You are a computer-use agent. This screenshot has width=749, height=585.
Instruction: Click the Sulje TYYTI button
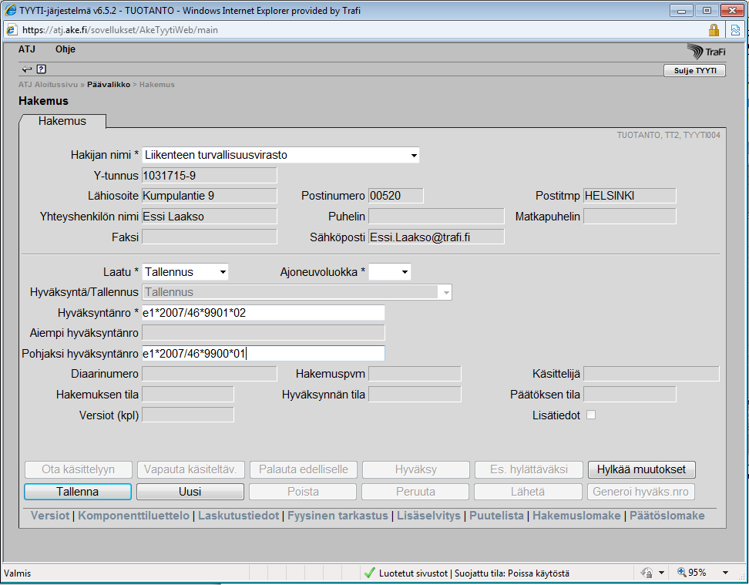[x=694, y=70]
